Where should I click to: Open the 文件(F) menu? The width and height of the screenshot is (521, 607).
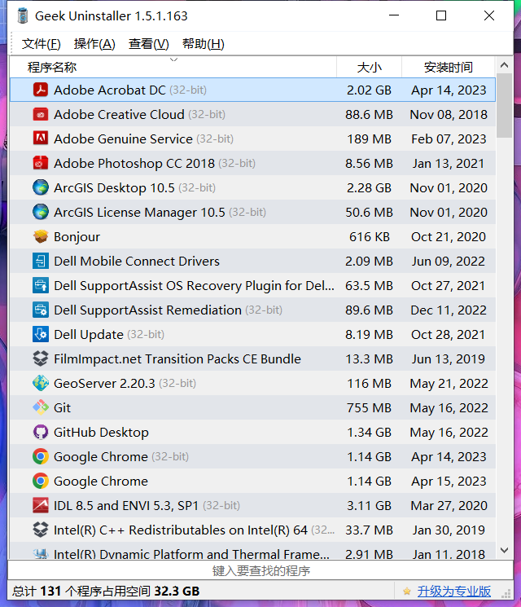tap(41, 44)
